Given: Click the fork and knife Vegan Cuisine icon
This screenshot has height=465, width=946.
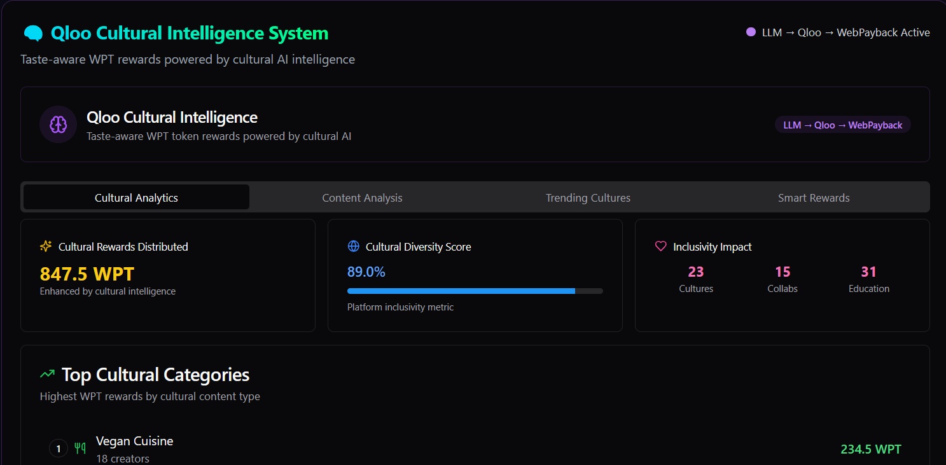Looking at the screenshot, I should (80, 448).
